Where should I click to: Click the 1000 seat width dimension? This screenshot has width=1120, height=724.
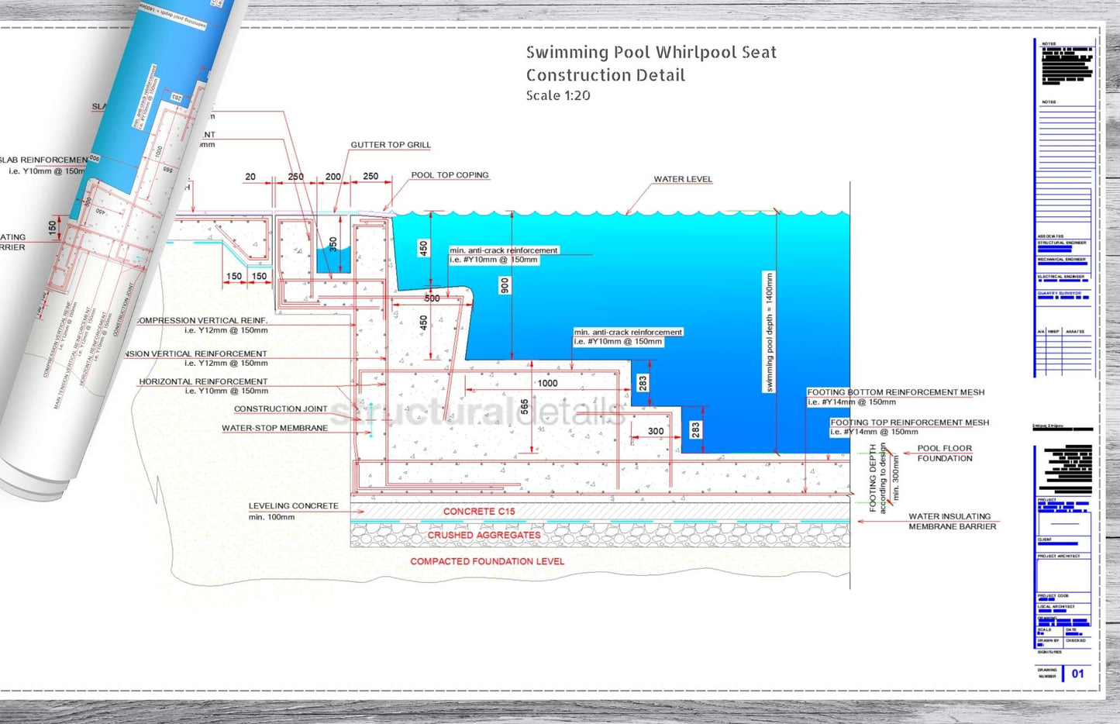(x=547, y=383)
